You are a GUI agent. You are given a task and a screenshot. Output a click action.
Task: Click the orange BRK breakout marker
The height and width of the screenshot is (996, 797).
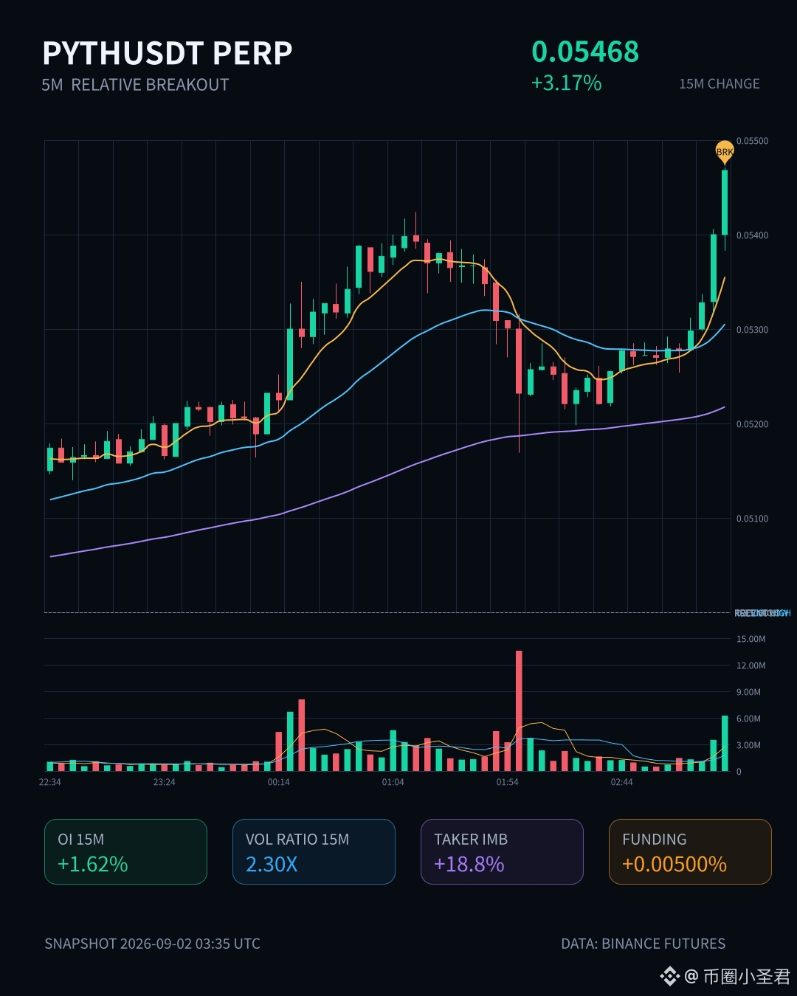(x=725, y=152)
